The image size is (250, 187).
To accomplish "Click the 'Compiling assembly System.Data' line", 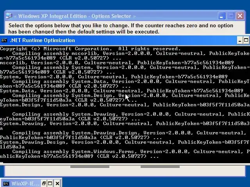I will pos(125,84).
